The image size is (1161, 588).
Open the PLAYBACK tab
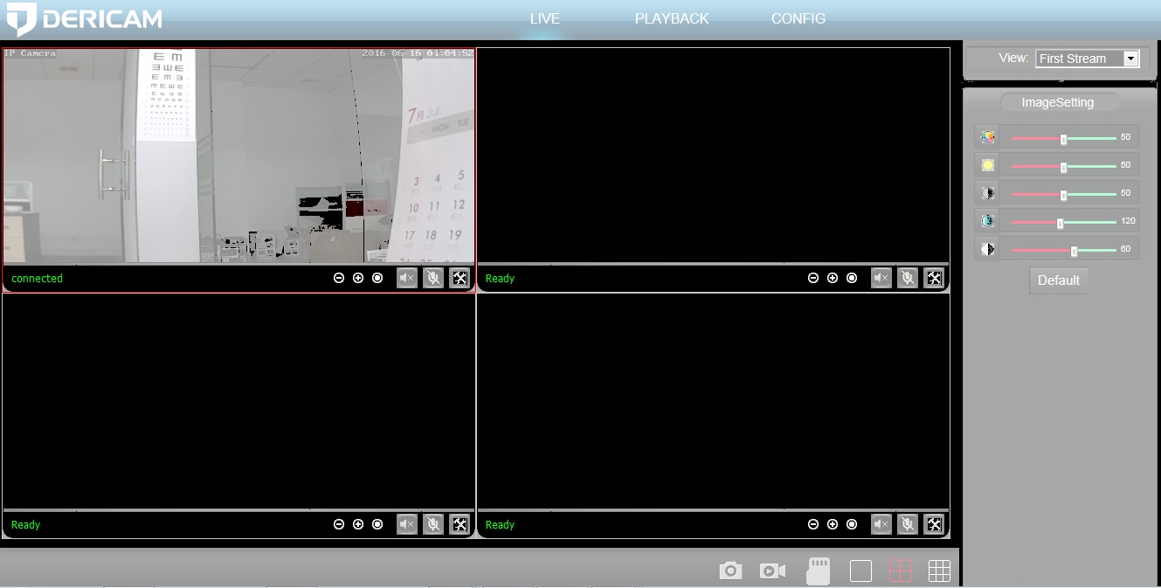tap(672, 18)
